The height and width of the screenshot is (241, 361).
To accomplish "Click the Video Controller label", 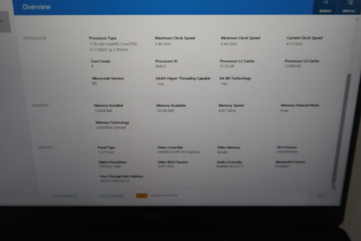I will (x=170, y=147).
